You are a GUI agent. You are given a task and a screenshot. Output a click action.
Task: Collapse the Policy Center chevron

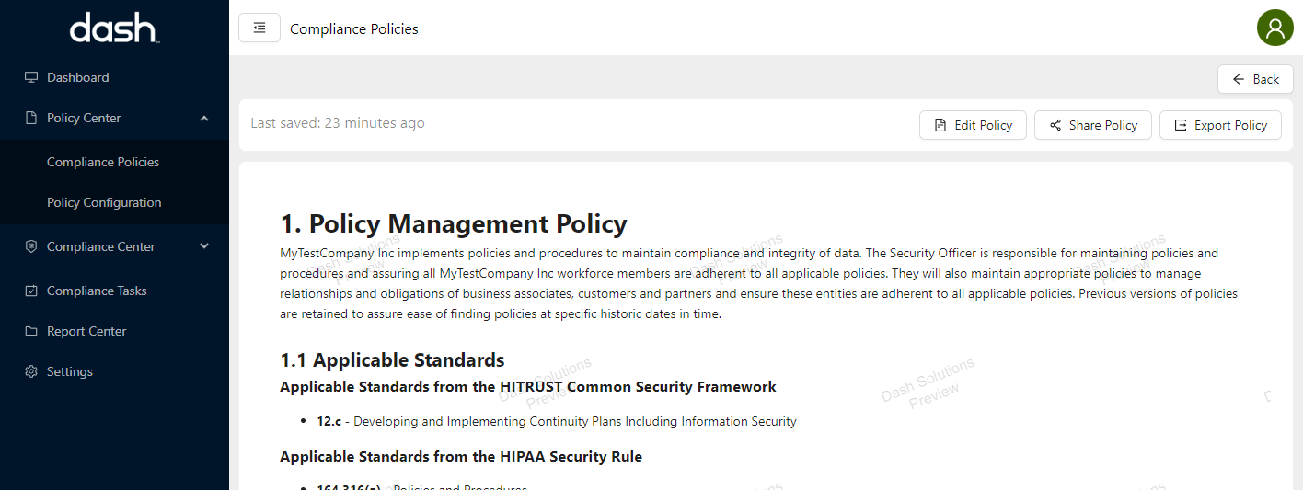[204, 118]
